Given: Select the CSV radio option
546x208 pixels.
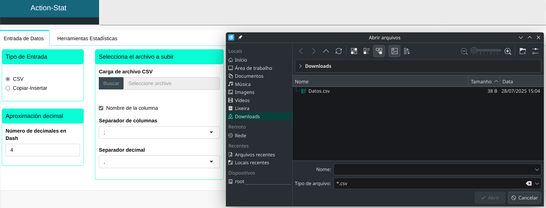Looking at the screenshot, I should pyautogui.click(x=8, y=79).
